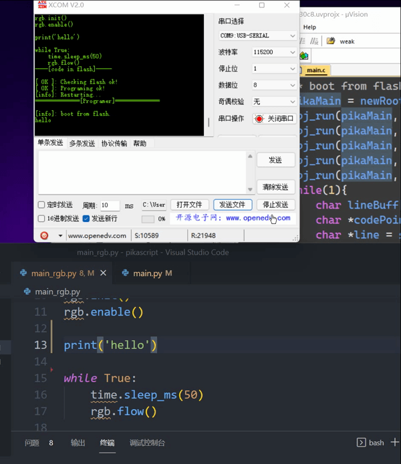Viewport: 401px width, 464px height.
Task: Toggle the 定时发送 checkbox
Action: click(x=41, y=205)
